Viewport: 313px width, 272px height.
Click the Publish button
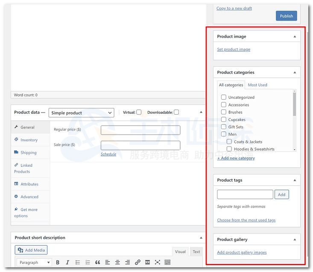pos(286,16)
